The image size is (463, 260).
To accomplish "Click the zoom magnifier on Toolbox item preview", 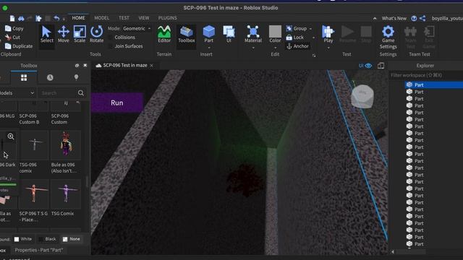I will [11, 136].
